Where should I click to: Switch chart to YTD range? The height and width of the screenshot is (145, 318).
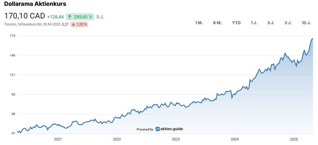click(236, 23)
